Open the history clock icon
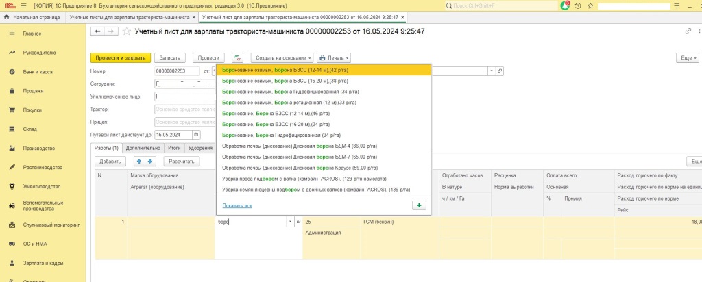This screenshot has width=702, height=282. coord(578,5)
